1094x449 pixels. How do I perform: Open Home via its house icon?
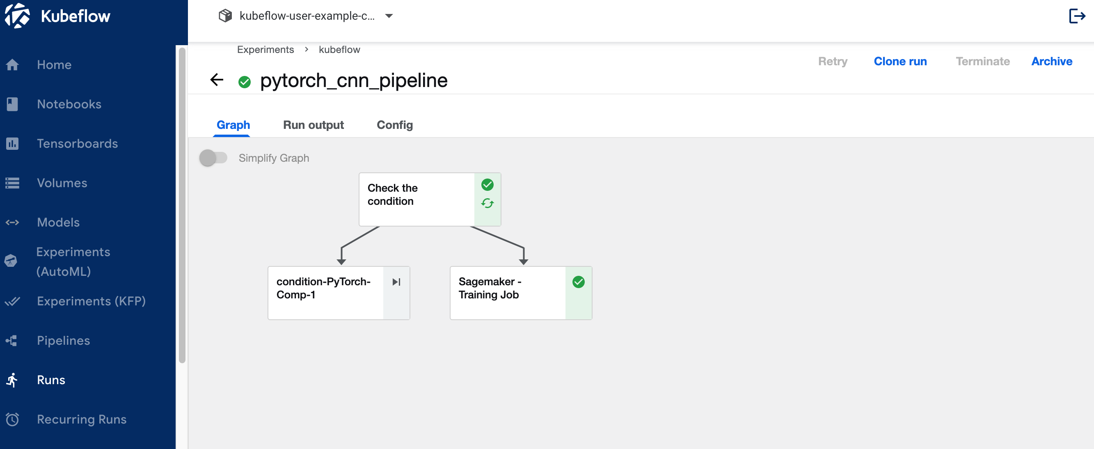pos(12,64)
